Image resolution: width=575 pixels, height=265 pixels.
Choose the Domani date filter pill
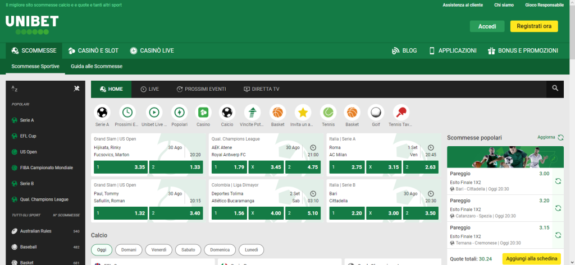pyautogui.click(x=129, y=250)
